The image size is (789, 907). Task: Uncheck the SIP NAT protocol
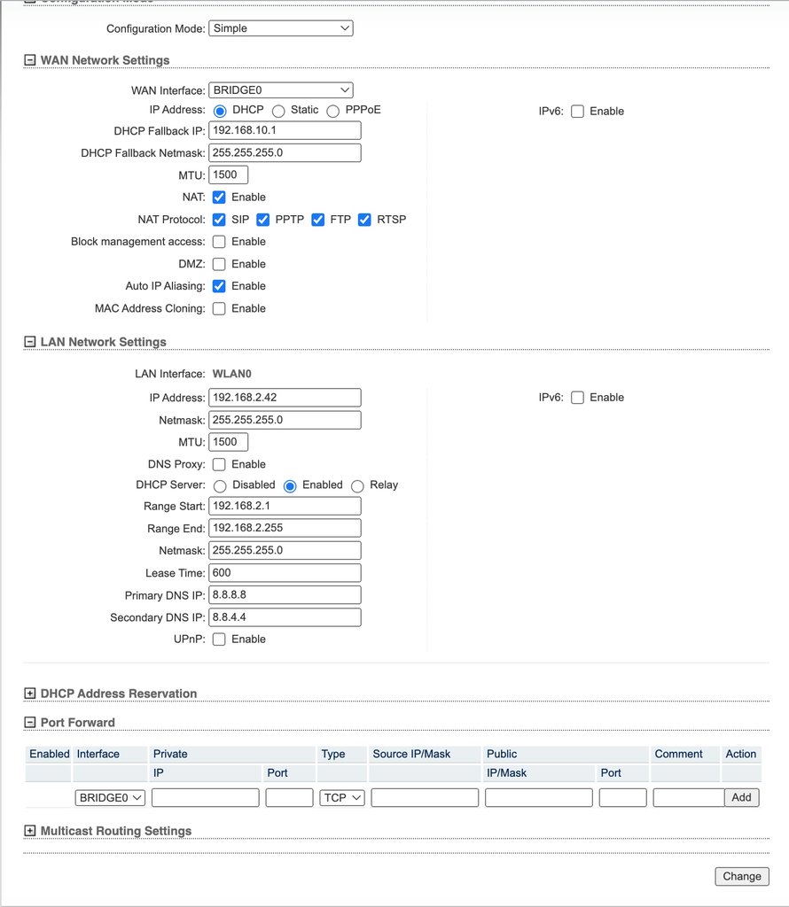[x=219, y=220]
